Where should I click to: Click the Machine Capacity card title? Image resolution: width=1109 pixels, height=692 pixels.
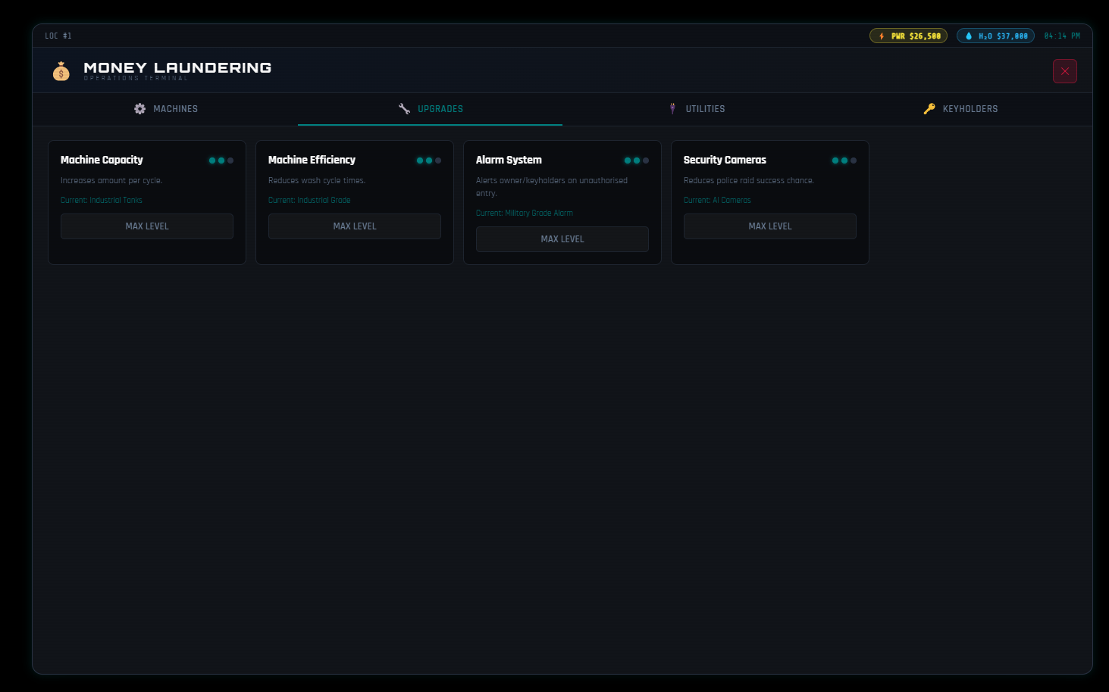tap(102, 160)
